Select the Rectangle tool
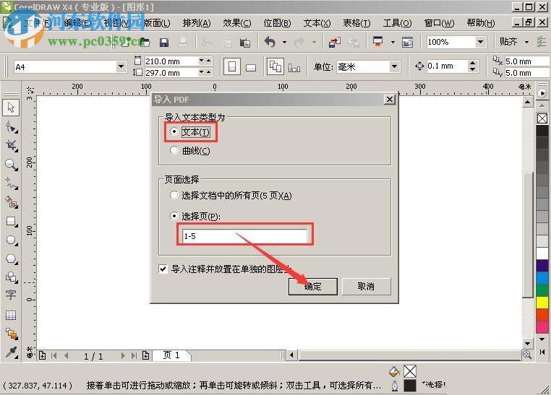 click(x=11, y=221)
